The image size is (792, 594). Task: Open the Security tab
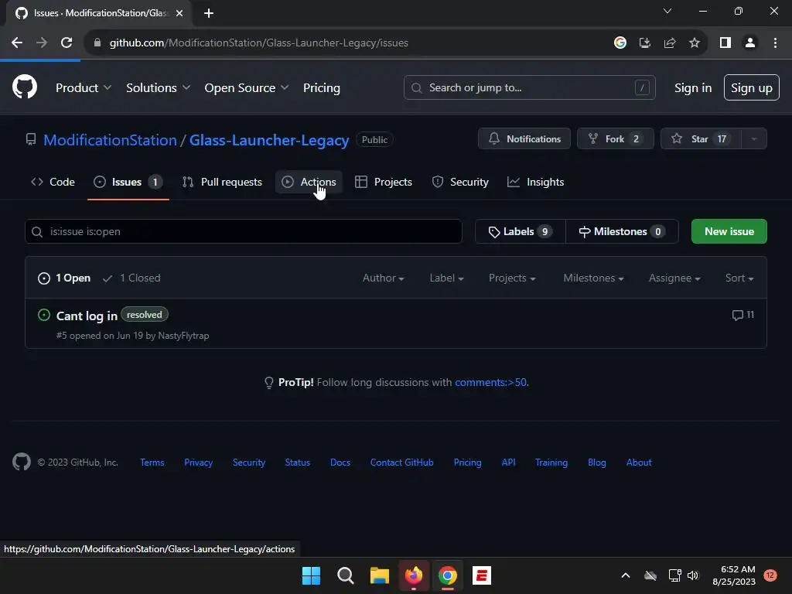pyautogui.click(x=460, y=182)
